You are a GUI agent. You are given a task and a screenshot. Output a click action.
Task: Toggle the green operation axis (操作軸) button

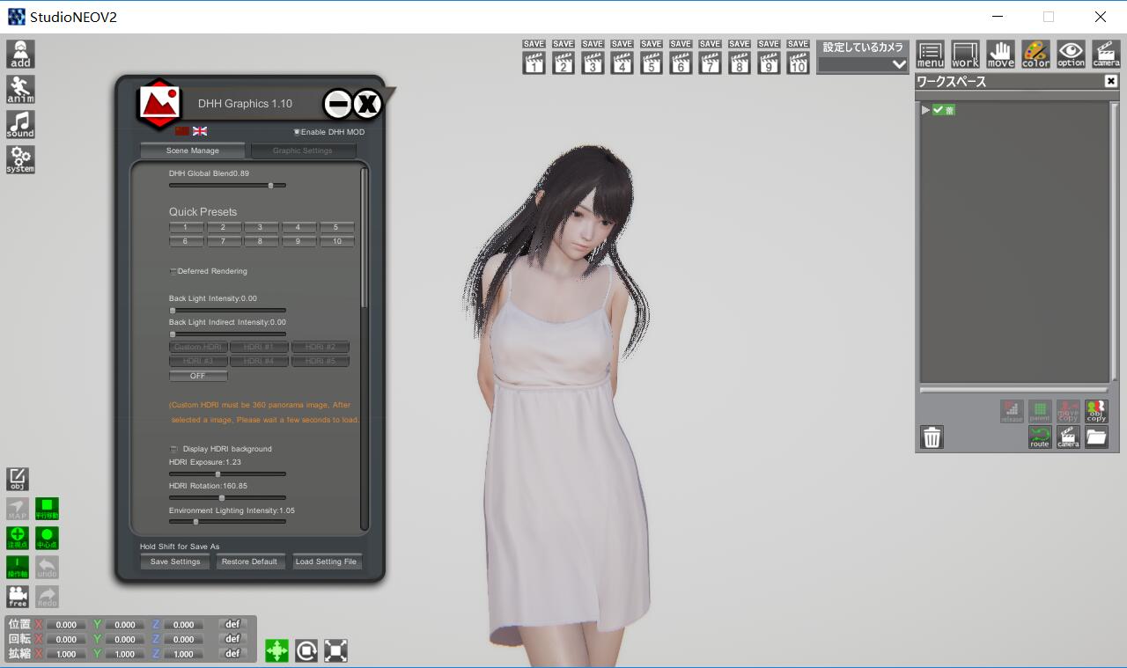coord(18,568)
